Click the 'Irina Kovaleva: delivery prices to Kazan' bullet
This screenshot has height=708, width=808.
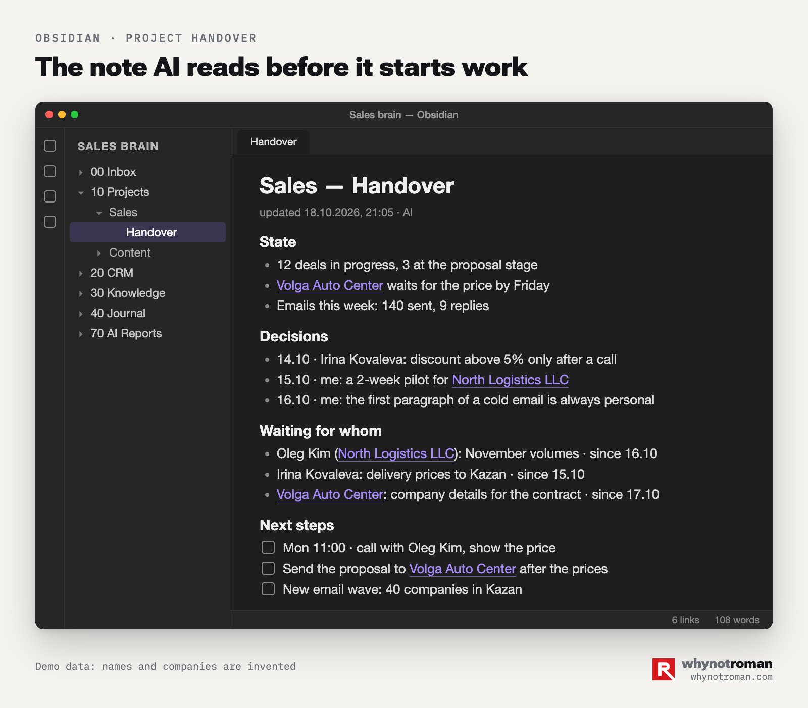(431, 474)
